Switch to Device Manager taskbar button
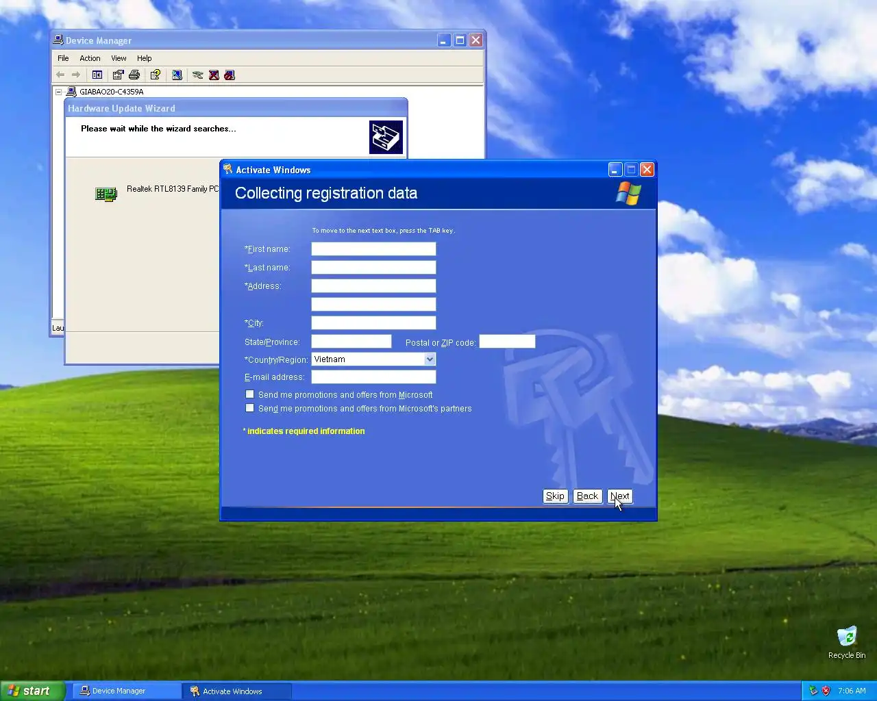 (x=127, y=691)
